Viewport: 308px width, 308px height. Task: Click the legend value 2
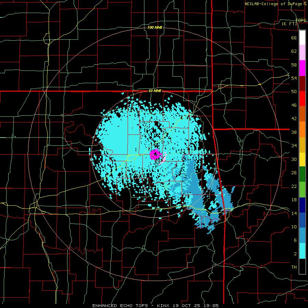295,254
